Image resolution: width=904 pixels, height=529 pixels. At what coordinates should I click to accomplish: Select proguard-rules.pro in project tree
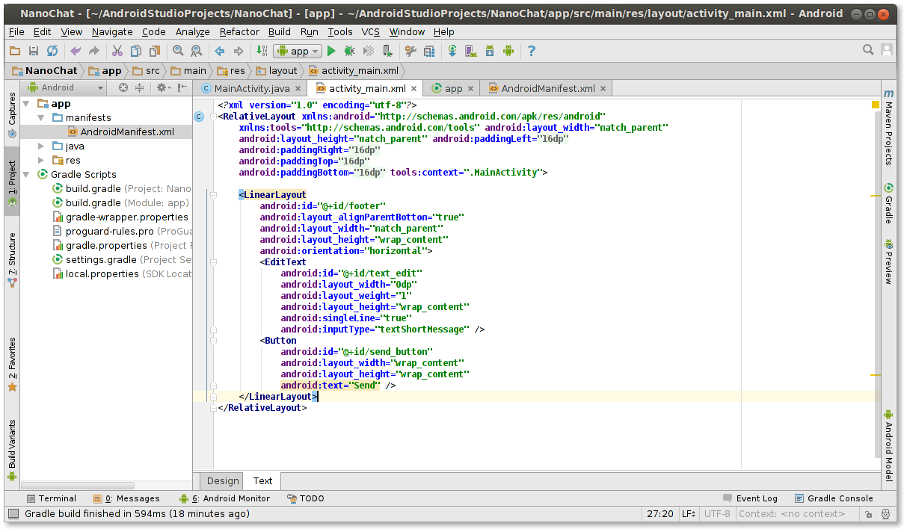coord(109,232)
